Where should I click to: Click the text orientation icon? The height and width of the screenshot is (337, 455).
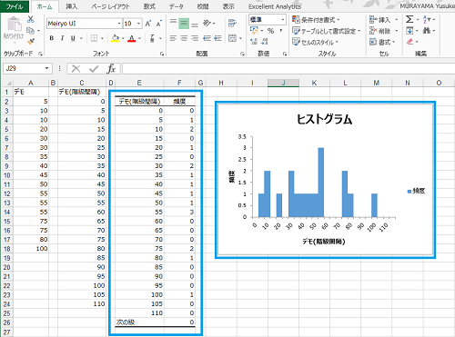tap(207, 23)
